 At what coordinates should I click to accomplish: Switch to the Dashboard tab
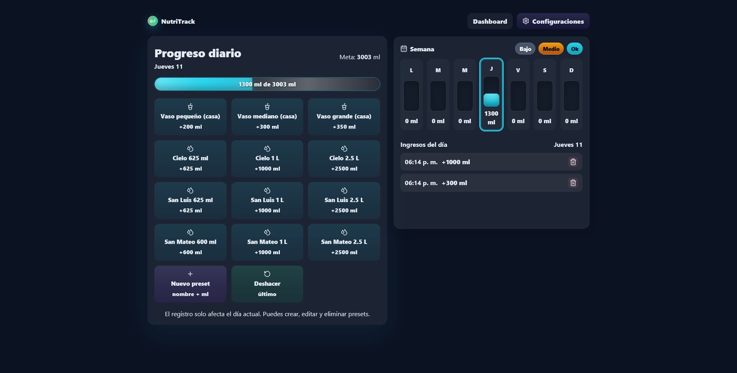pos(490,21)
